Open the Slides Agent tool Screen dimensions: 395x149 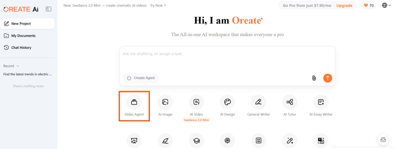tap(134, 102)
